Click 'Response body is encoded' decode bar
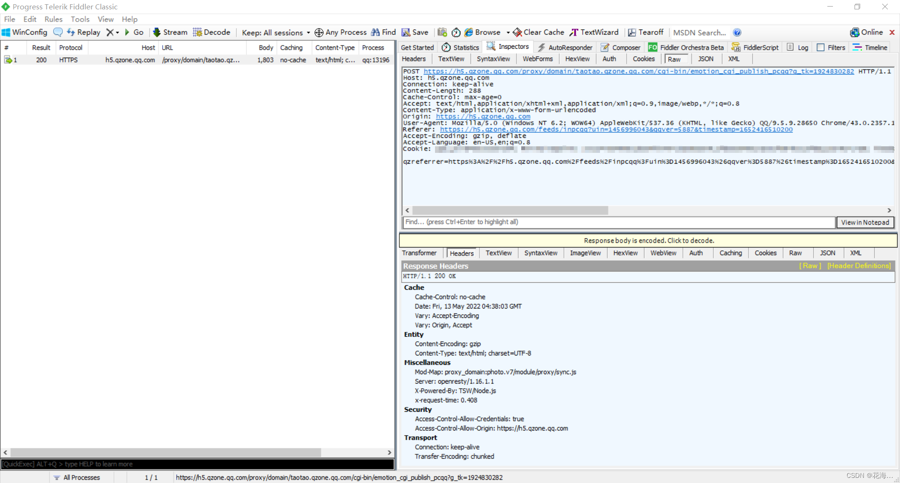 [x=649, y=241]
